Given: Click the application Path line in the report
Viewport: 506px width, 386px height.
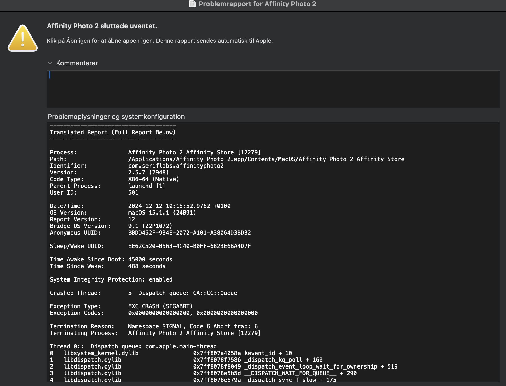Looking at the screenshot, I should (x=266, y=159).
